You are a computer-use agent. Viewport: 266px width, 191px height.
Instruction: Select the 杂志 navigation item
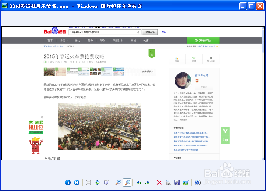[78, 41]
